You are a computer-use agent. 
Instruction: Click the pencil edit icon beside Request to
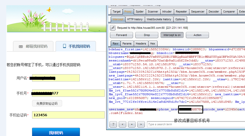coord(113,28)
